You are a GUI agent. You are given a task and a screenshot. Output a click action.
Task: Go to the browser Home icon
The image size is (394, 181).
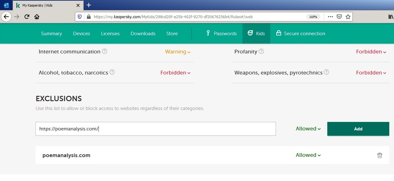[37, 17]
